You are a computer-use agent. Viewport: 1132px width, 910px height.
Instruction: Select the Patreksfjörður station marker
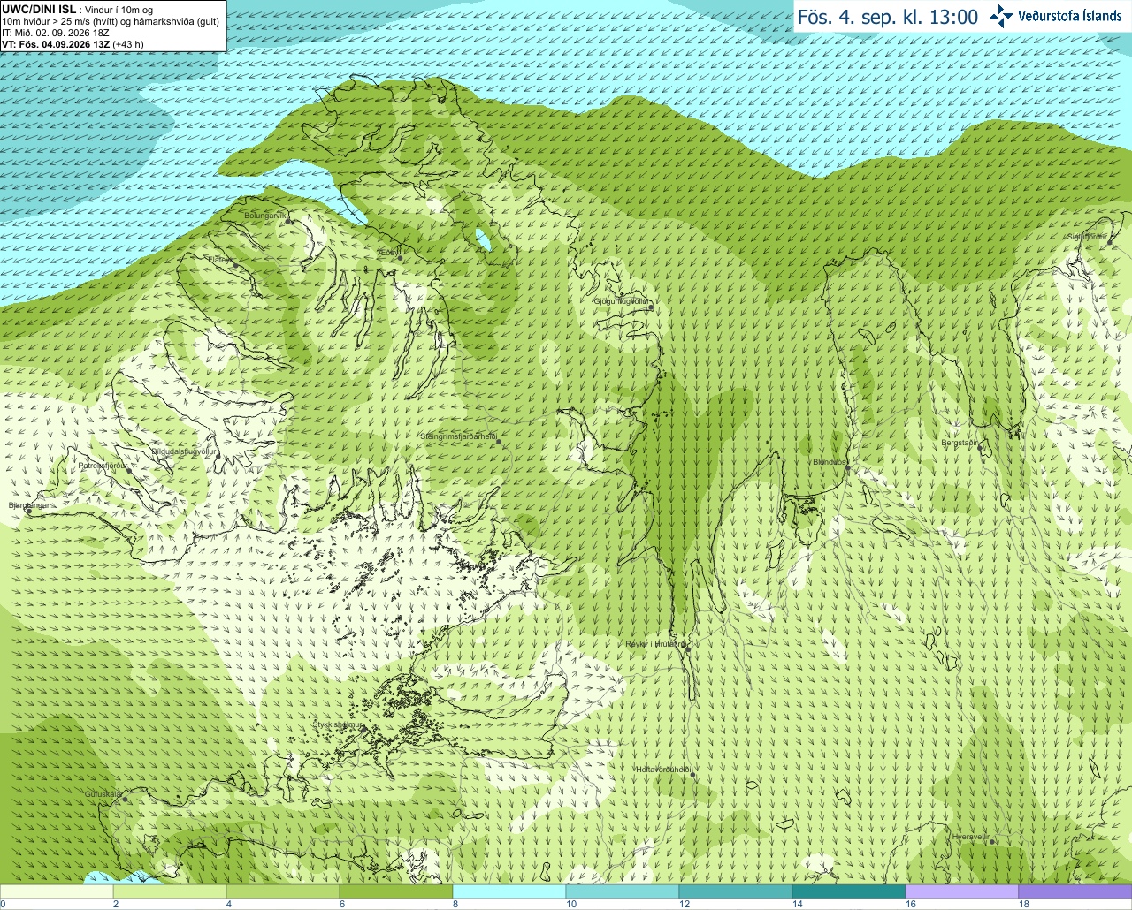tap(127, 469)
